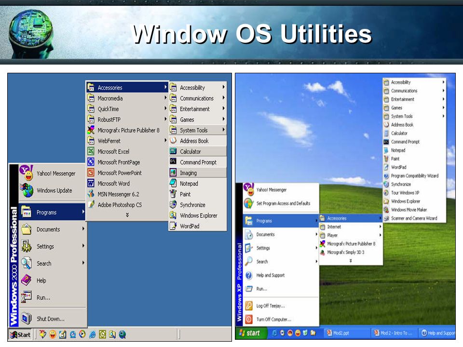Click Internet Explorer icon in Windows 2000 quick launch

(x=93, y=334)
